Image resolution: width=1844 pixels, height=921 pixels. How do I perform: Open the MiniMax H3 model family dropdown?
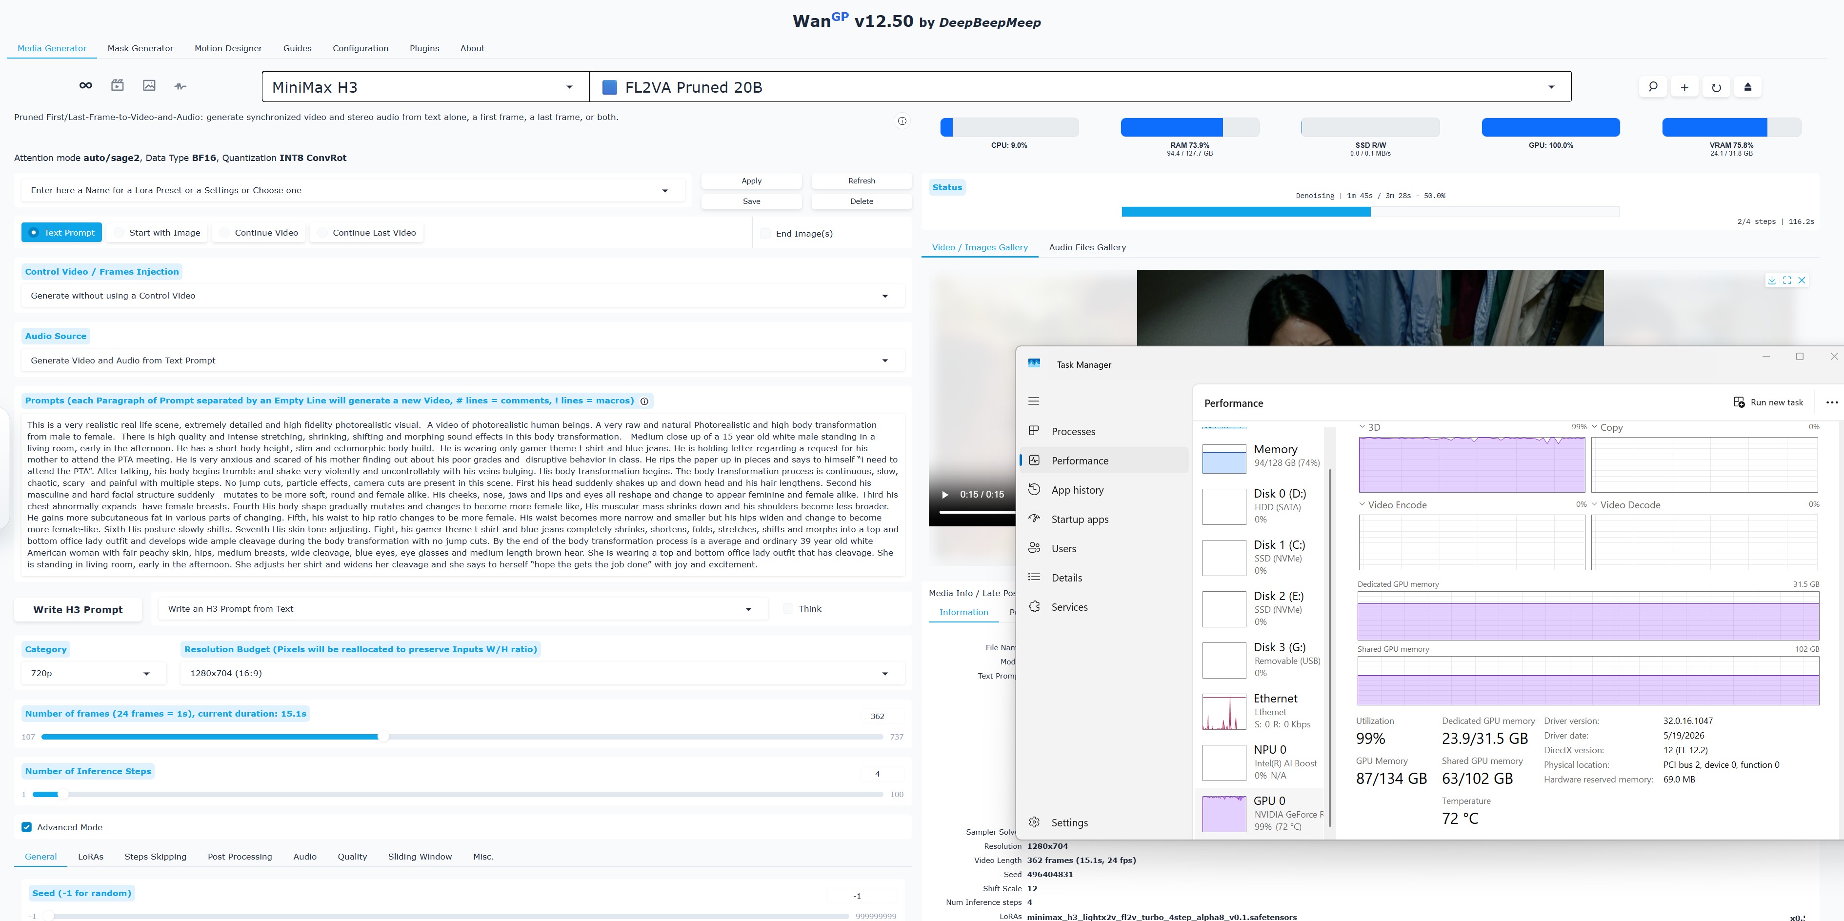coord(425,87)
